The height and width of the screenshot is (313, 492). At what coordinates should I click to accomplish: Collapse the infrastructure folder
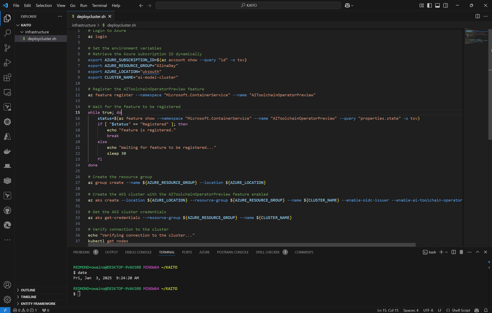click(36, 32)
